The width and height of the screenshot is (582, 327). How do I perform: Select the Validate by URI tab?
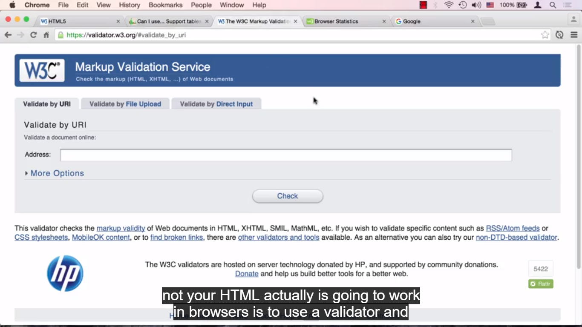click(47, 104)
